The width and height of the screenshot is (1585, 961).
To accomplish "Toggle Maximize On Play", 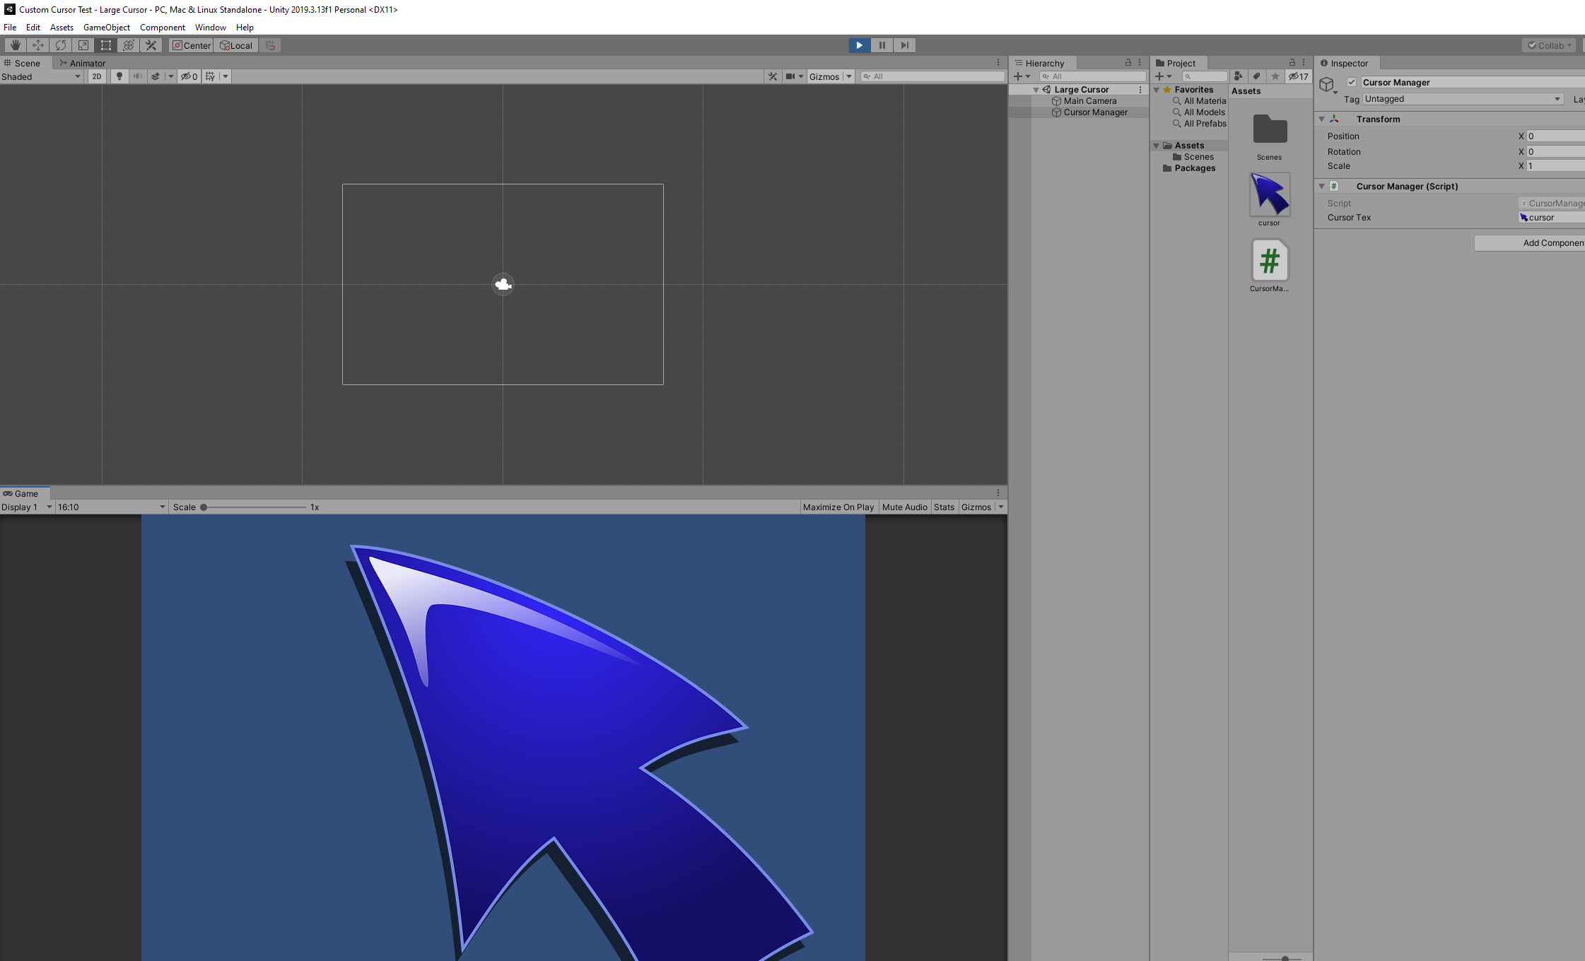I will (x=838, y=507).
